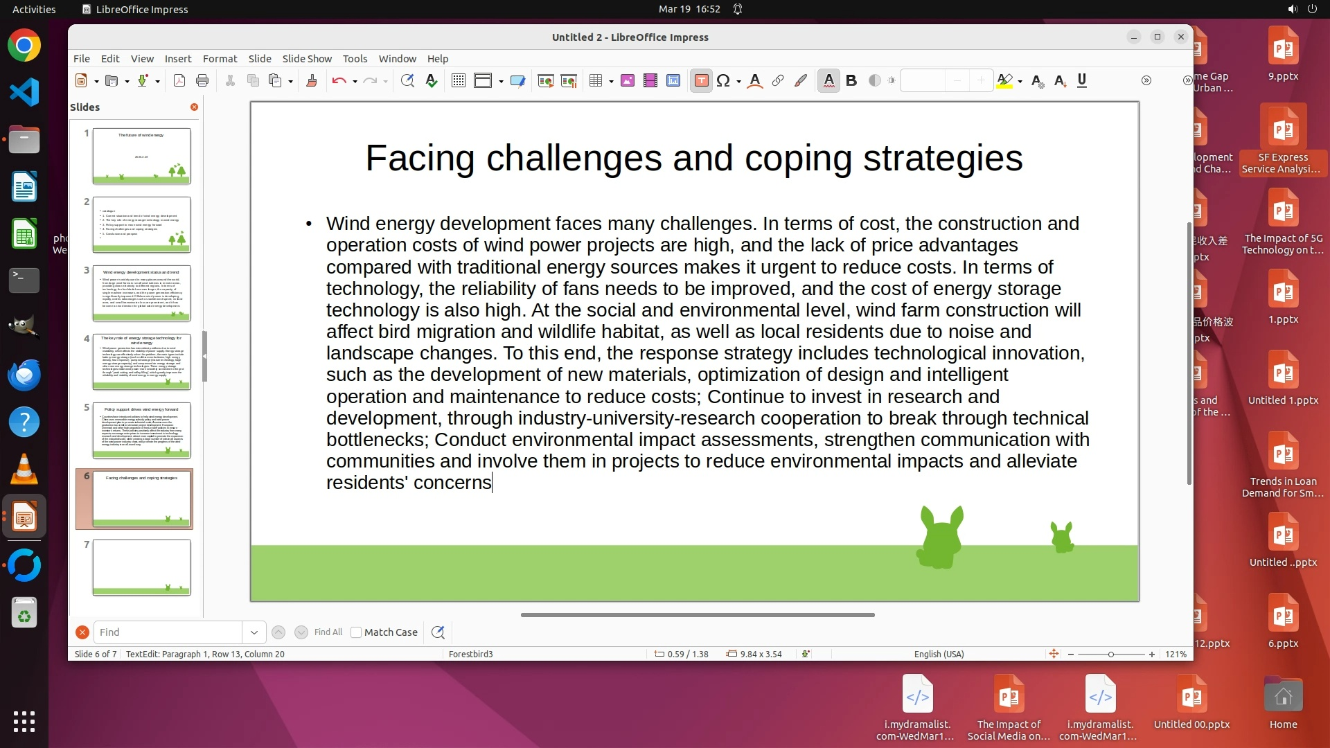The height and width of the screenshot is (748, 1330).
Task: Expand the Find history dropdown
Action: click(254, 632)
